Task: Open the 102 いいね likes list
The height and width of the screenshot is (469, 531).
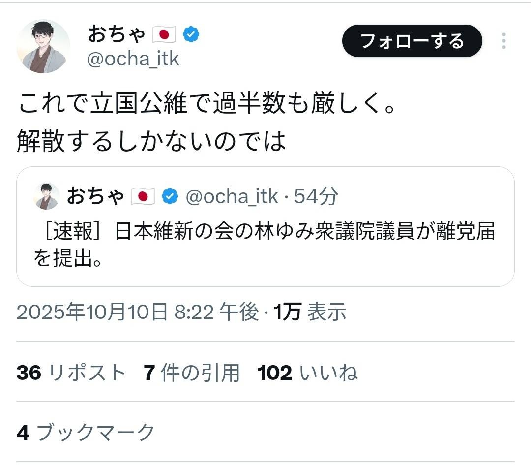Action: 307,373
